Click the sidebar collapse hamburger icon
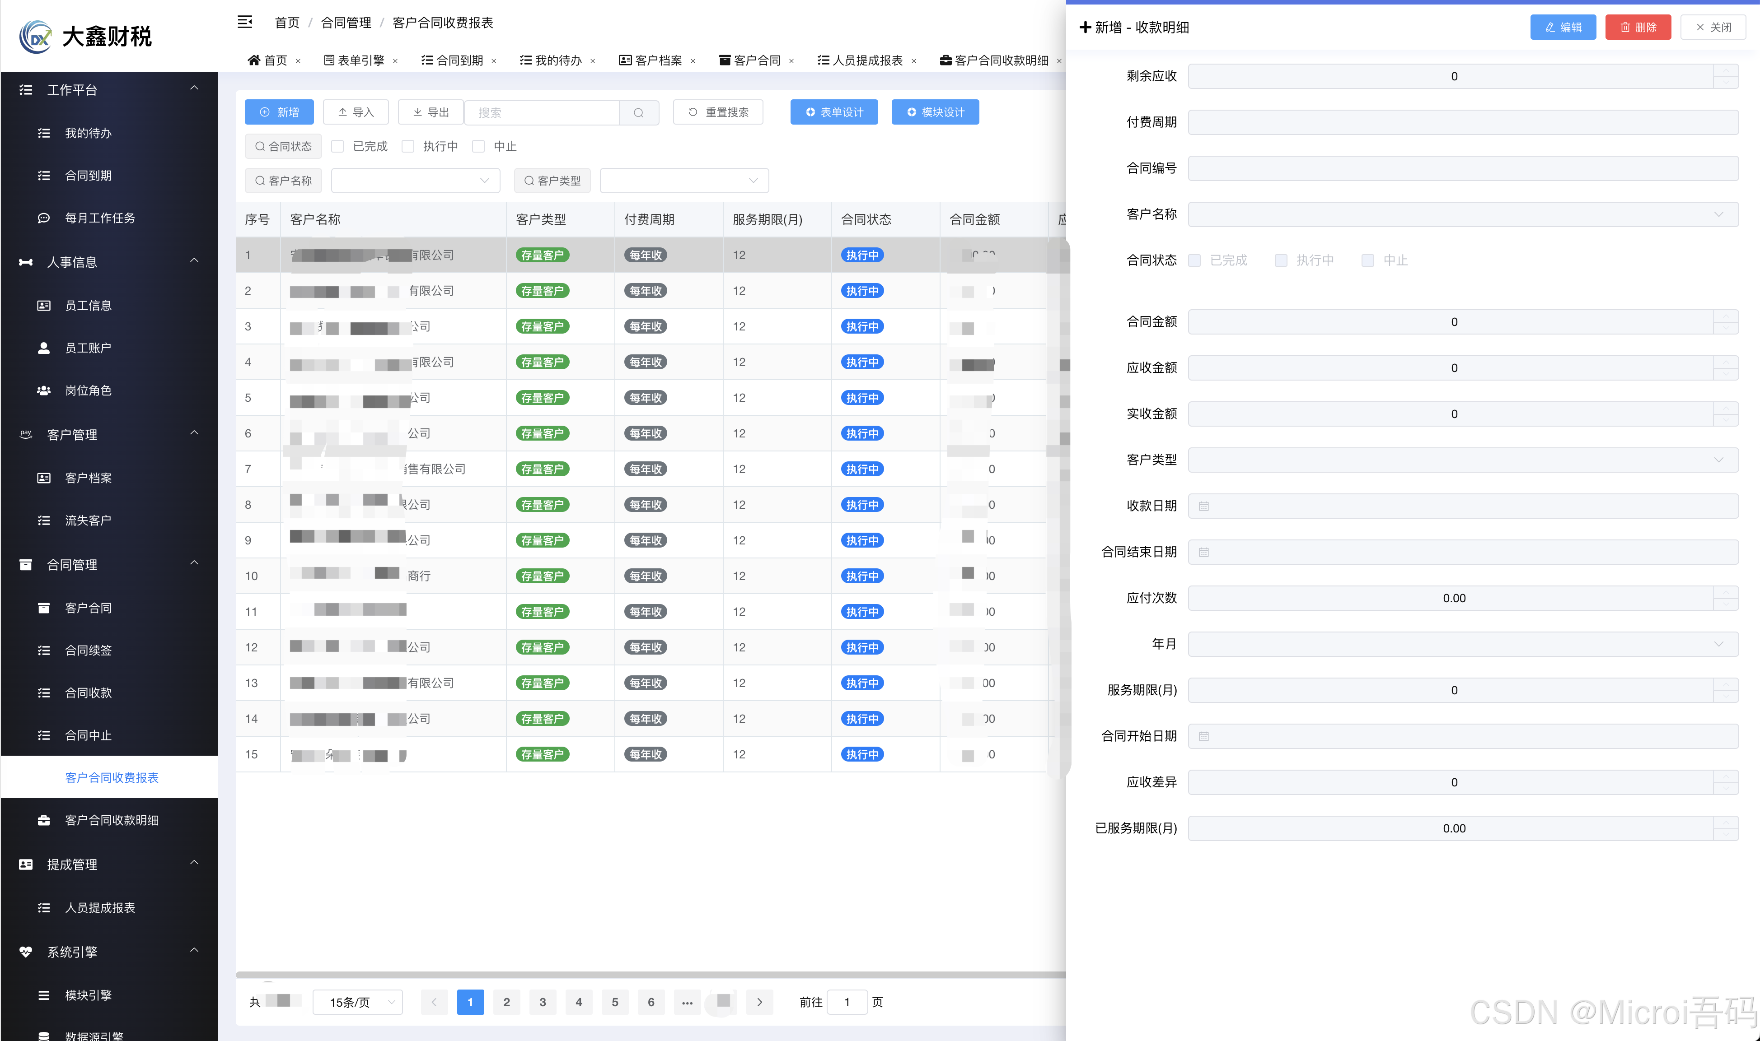 (244, 23)
